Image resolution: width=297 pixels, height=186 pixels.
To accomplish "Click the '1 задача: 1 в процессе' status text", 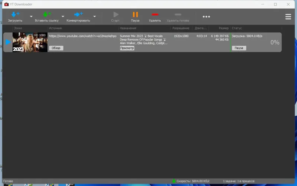I will pos(239,181).
